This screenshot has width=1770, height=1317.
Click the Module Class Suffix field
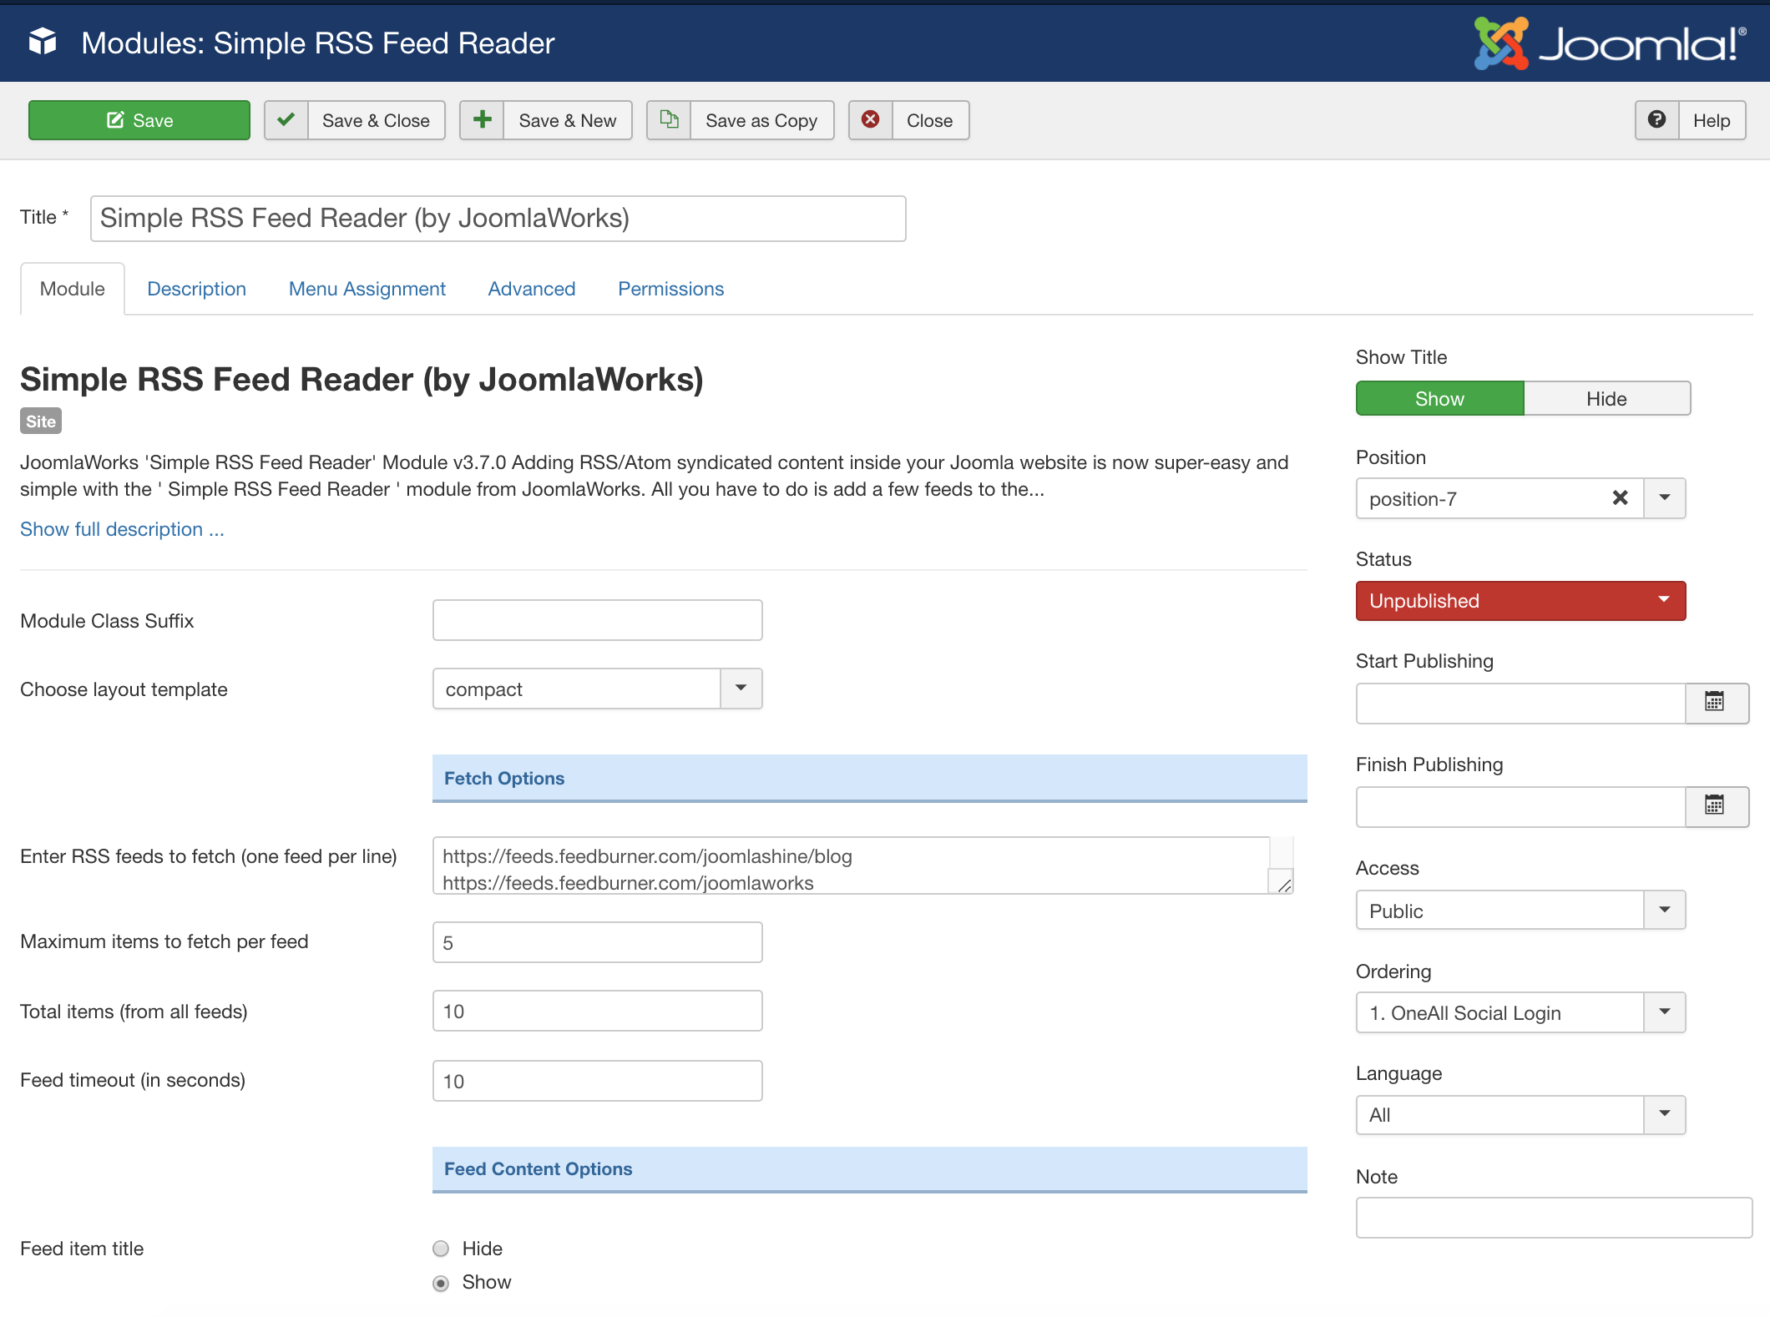click(x=598, y=620)
